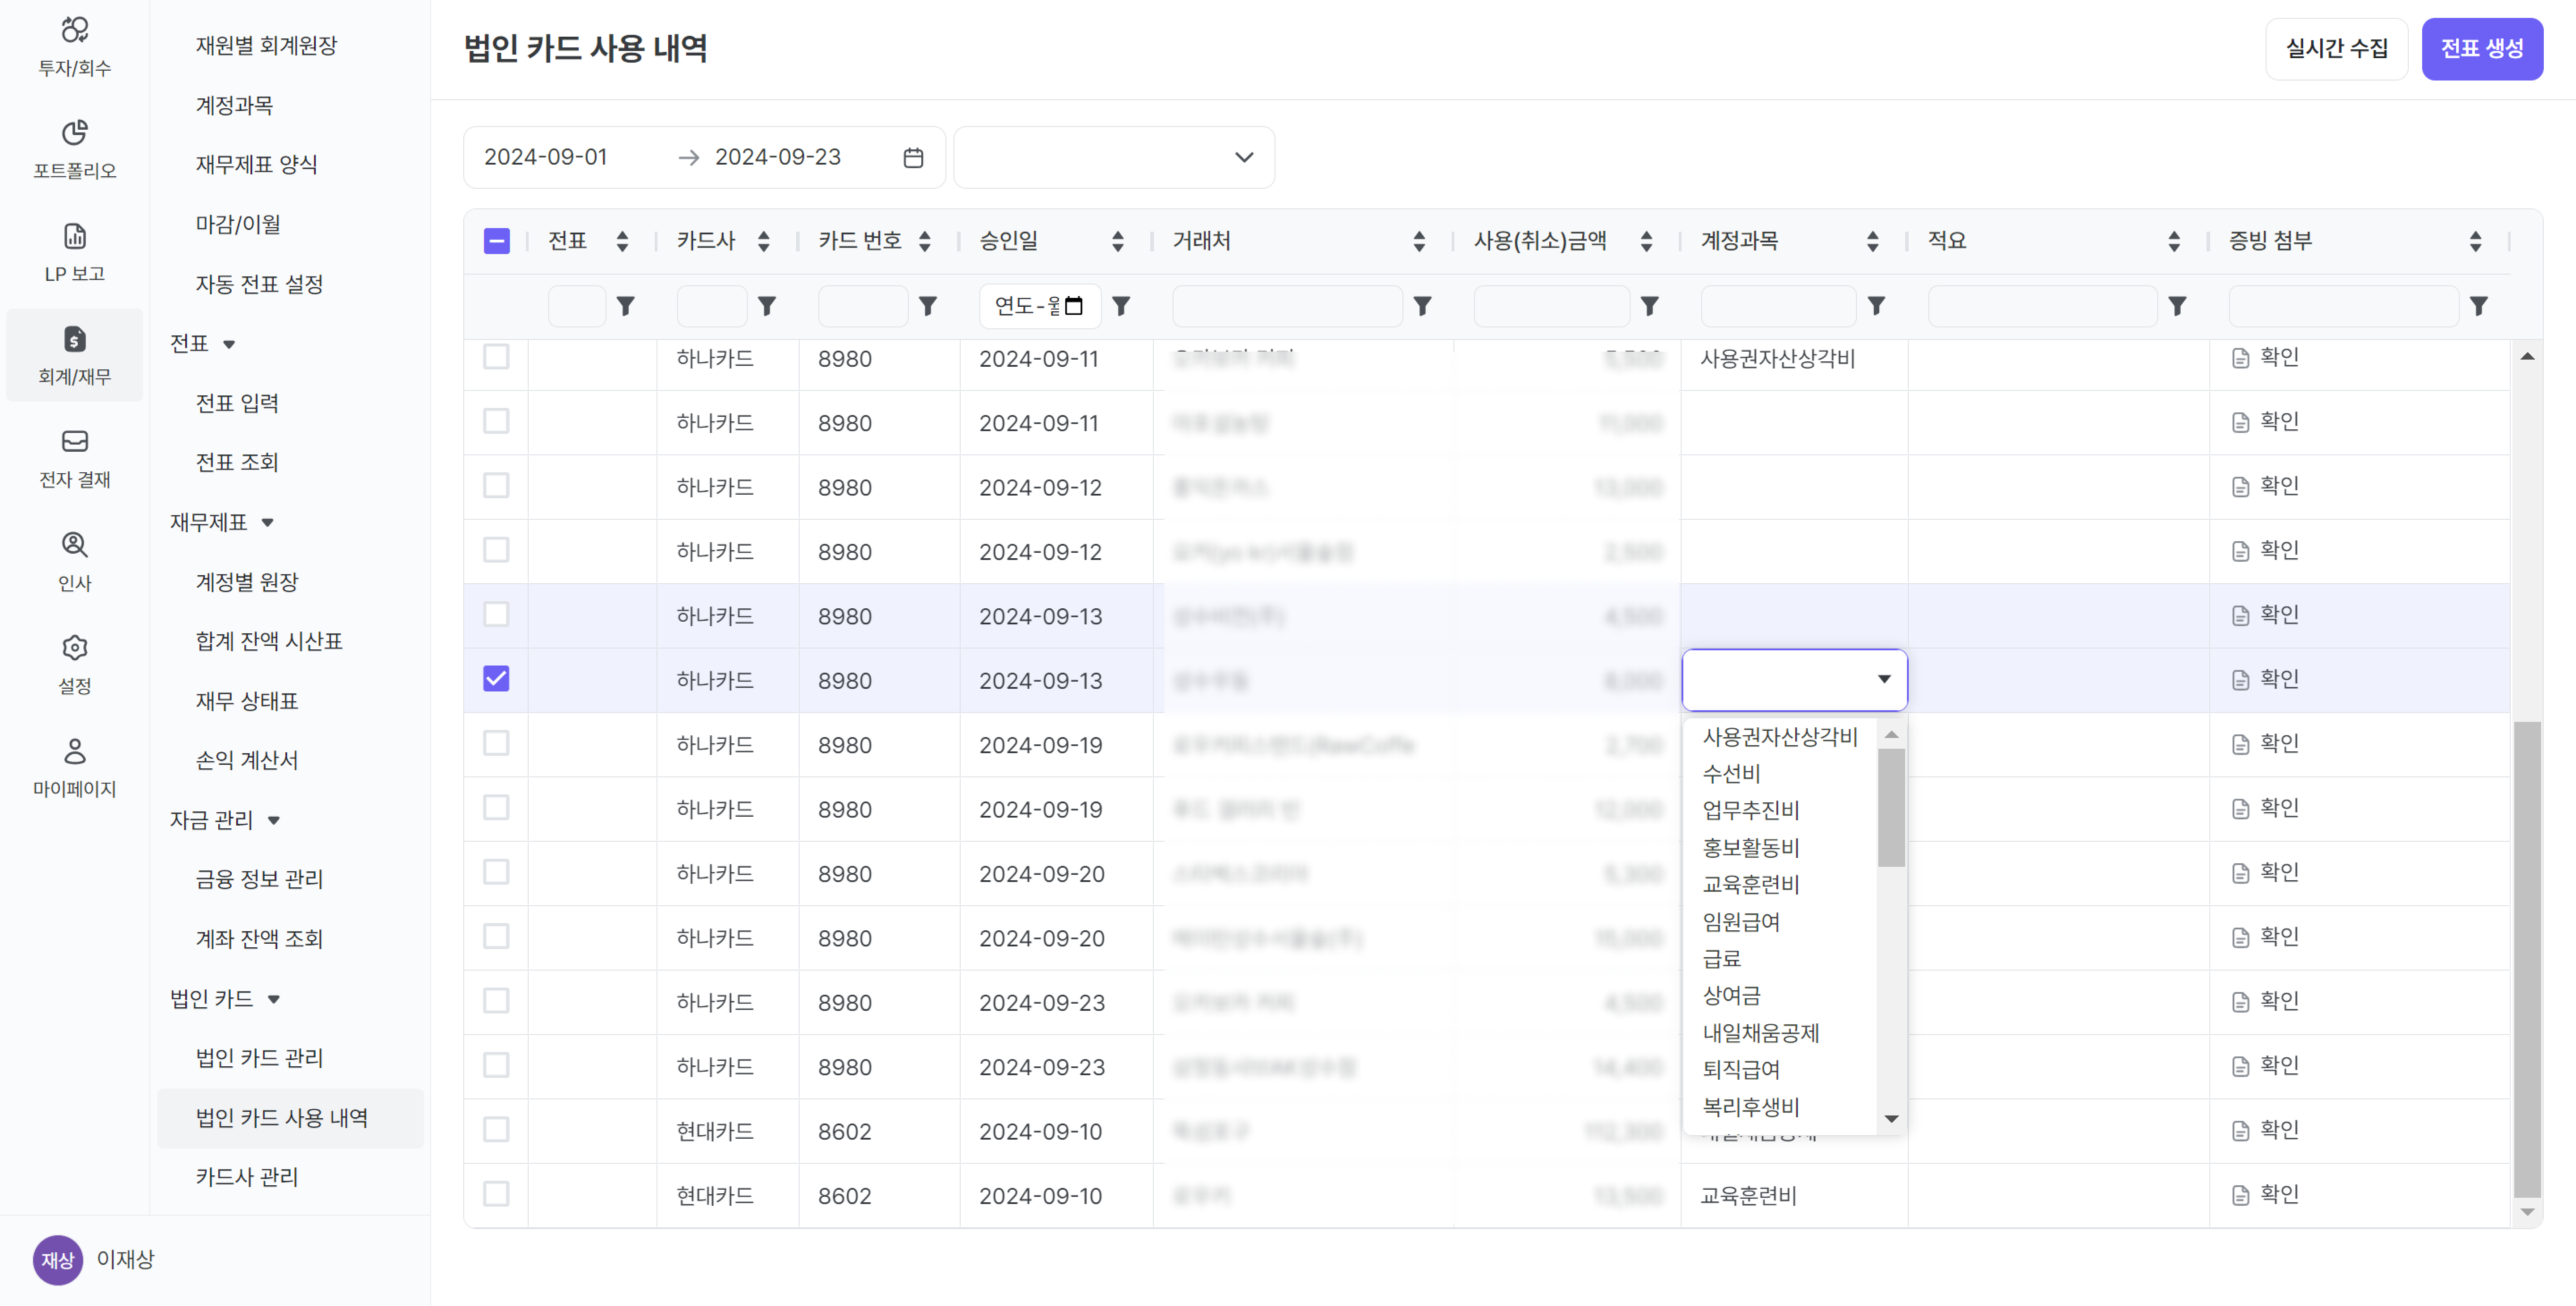Choose 업무추진비 from the account list
The width and height of the screenshot is (2576, 1306).
point(1750,811)
